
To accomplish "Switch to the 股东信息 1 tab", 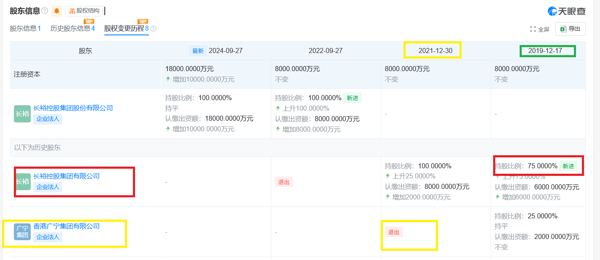I will point(25,29).
